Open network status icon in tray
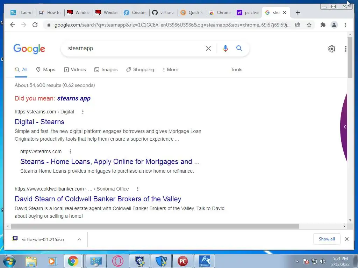Image resolution: width=358 pixels, height=268 pixels. pyautogui.click(x=314, y=261)
